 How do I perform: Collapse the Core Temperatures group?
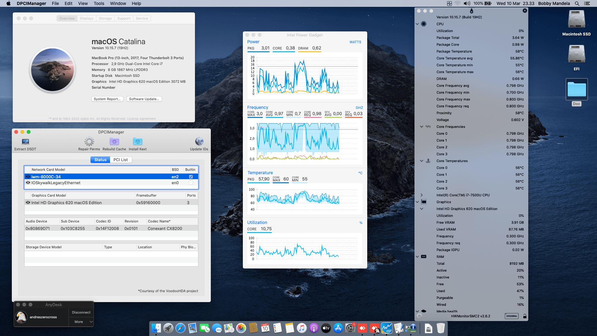click(422, 161)
